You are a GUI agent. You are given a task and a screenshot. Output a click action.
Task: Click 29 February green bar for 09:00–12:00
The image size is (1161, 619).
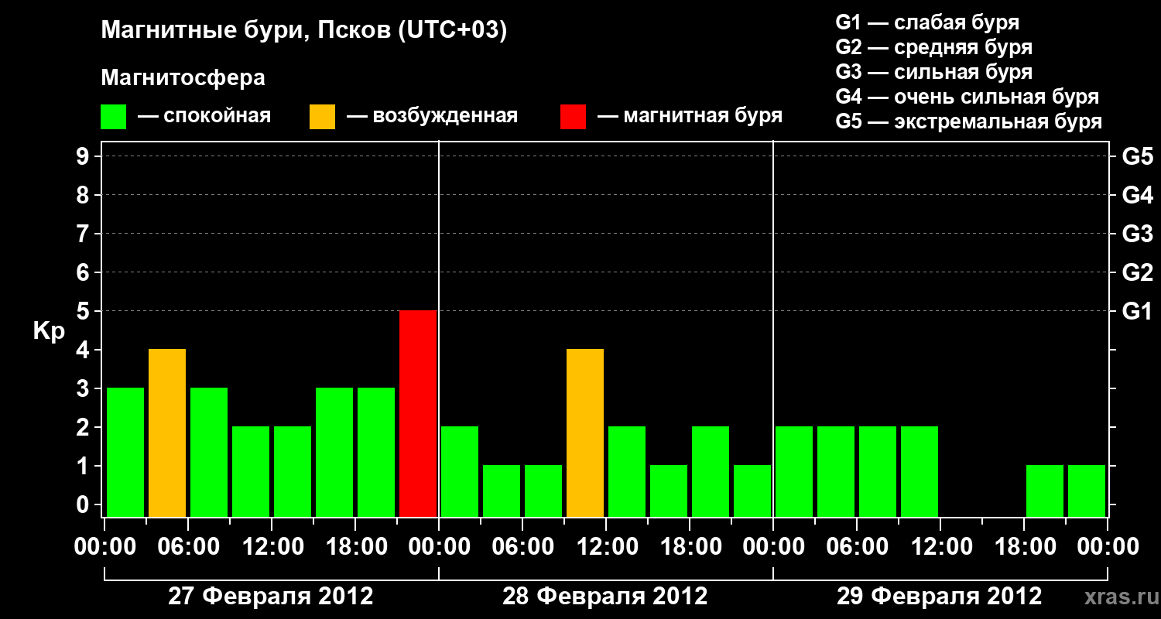[x=920, y=472]
